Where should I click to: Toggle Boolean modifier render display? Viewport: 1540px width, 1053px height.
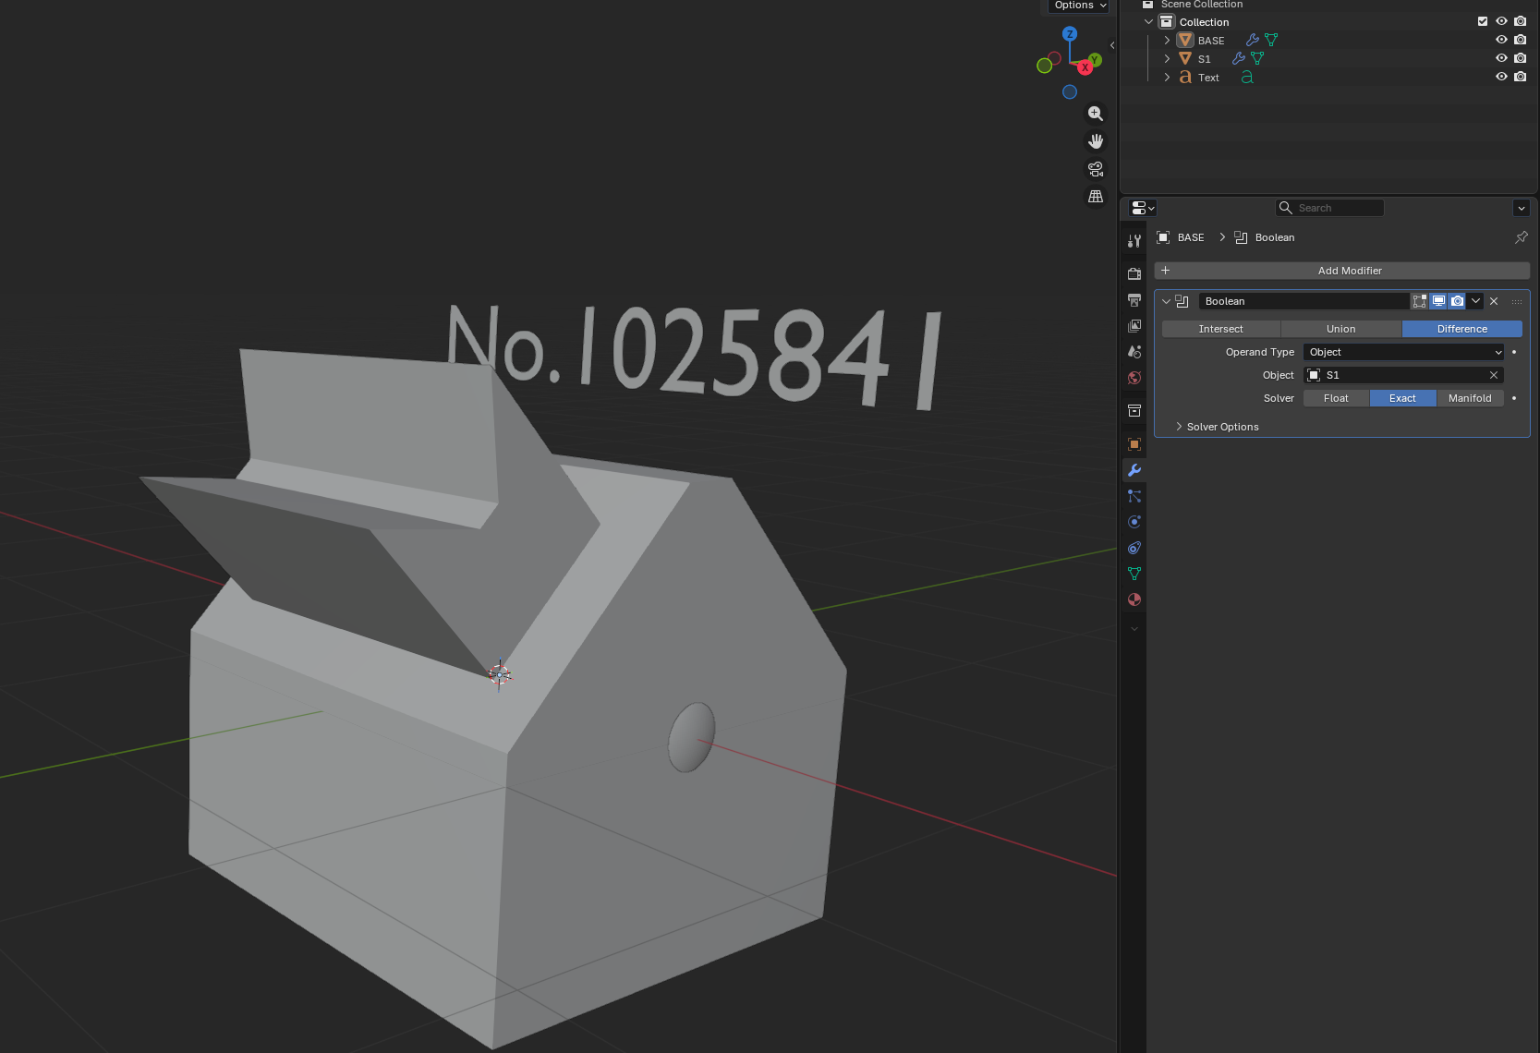point(1457,301)
